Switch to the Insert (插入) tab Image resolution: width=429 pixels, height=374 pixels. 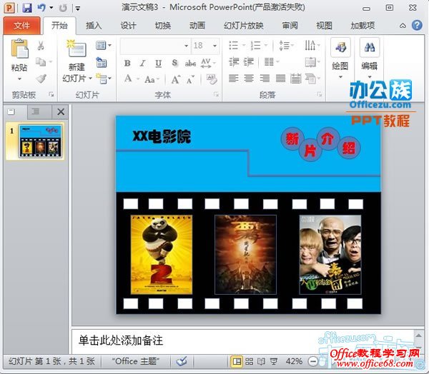[x=94, y=26]
